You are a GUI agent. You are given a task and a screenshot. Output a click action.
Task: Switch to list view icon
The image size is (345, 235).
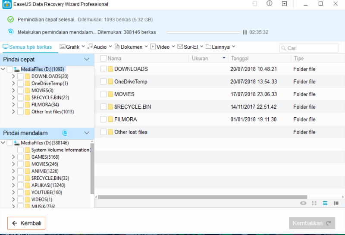(325, 203)
